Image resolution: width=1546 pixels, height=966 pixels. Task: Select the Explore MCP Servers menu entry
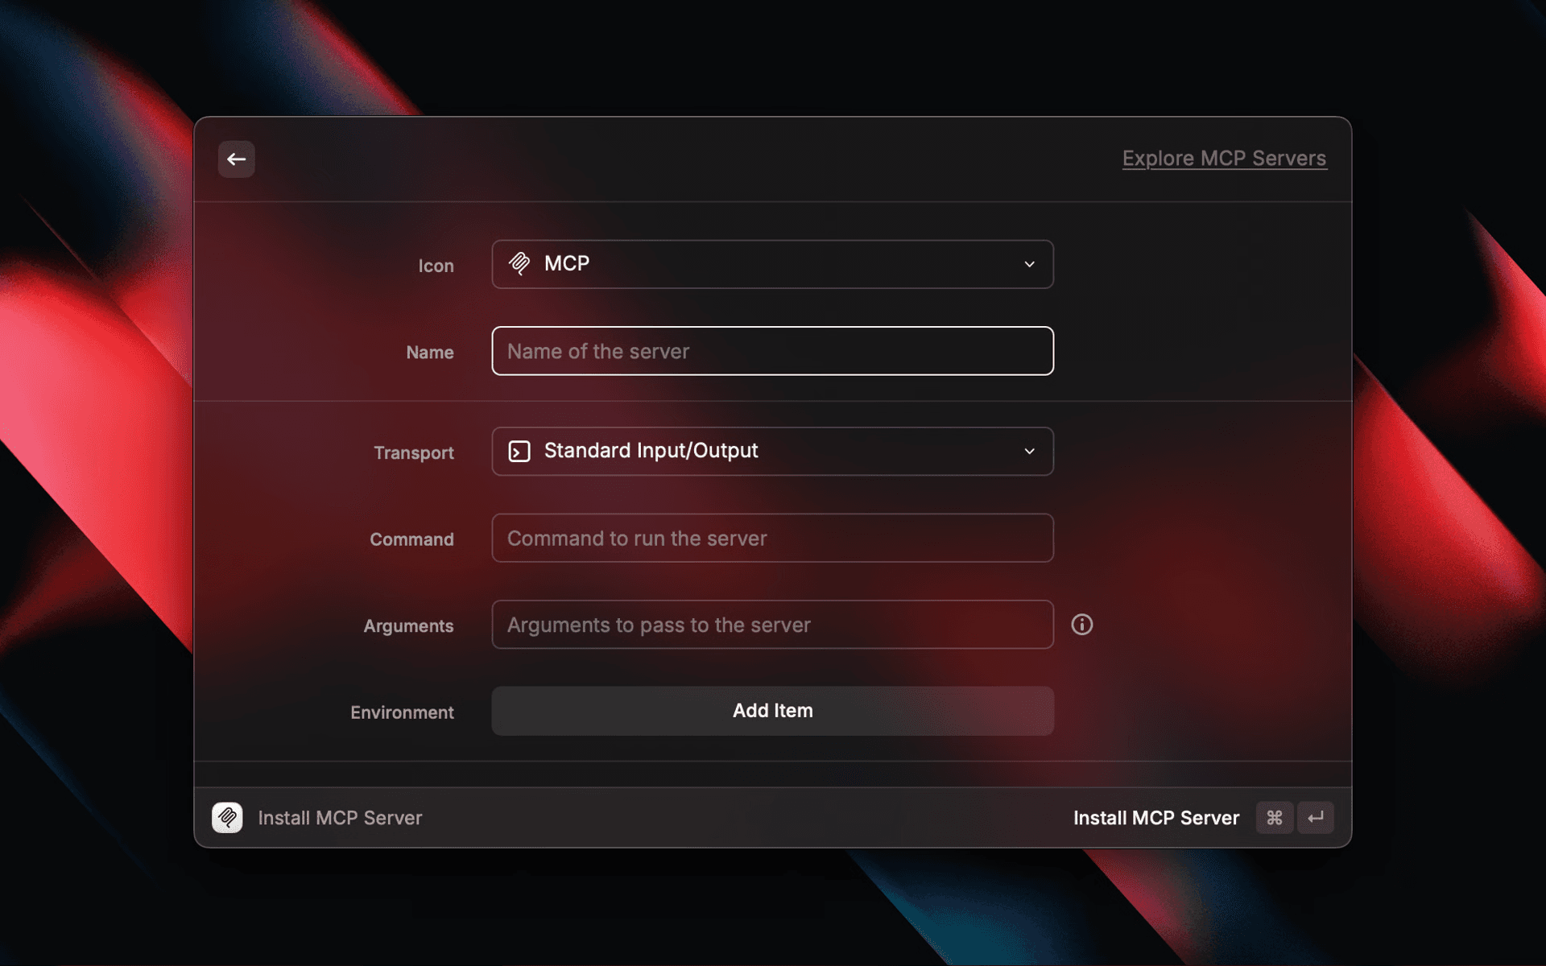(1224, 158)
